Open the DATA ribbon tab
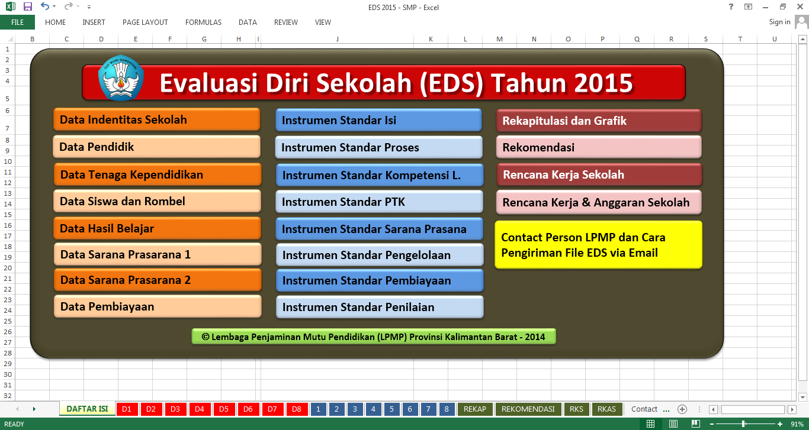 248,22
